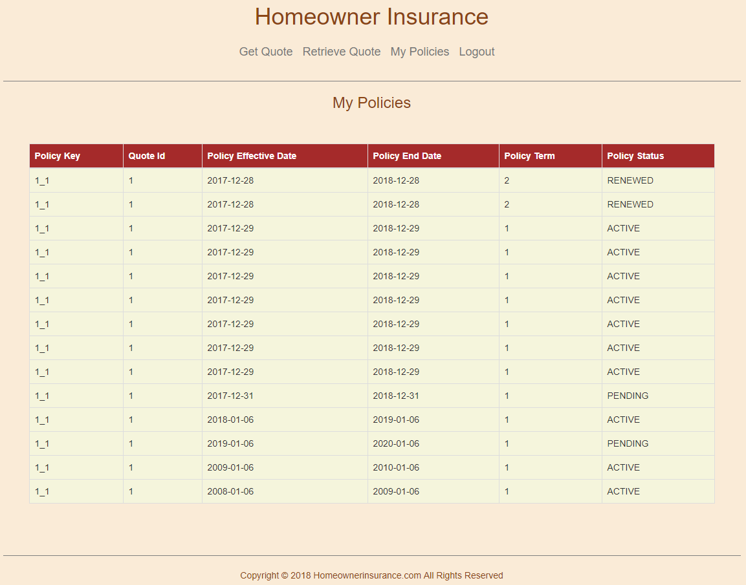Viewport: 746px width, 585px height.
Task: Select the 2017-12-31 effective date cell
Action: click(230, 396)
